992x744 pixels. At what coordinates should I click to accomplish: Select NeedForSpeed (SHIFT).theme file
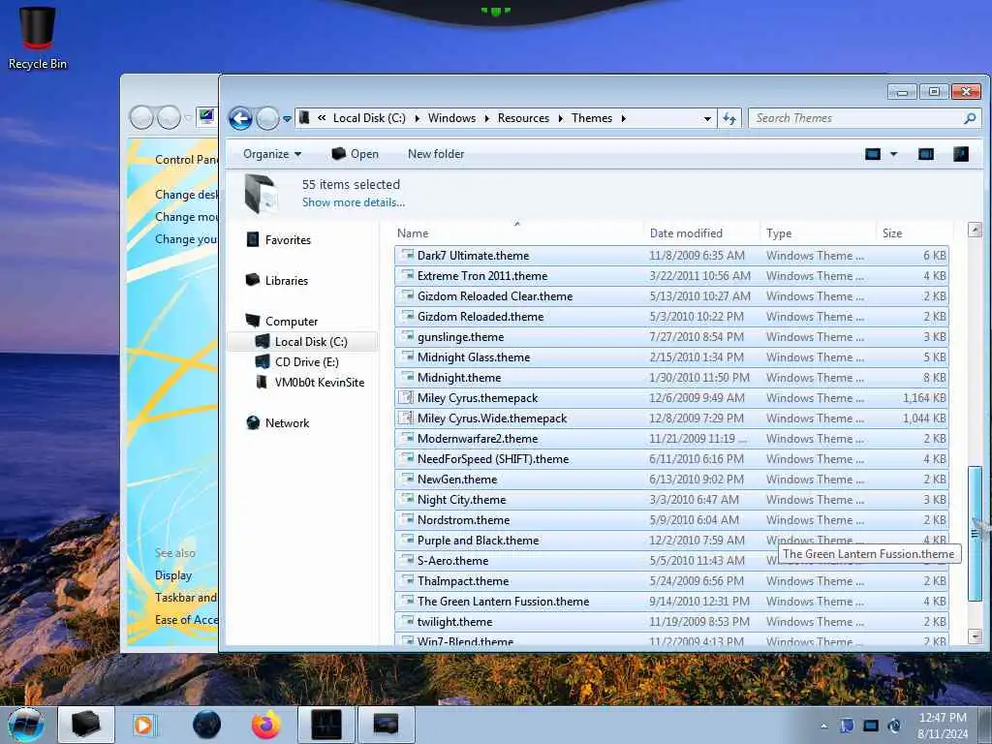point(671,458)
